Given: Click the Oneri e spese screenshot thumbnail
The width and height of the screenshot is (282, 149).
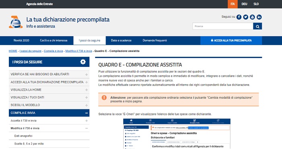Looking at the screenshot, I should pyautogui.click(x=177, y=134).
